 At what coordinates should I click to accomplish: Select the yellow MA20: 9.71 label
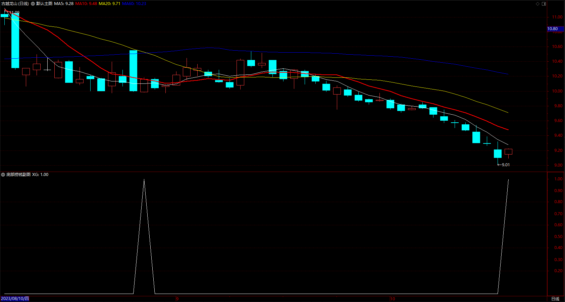[109, 4]
